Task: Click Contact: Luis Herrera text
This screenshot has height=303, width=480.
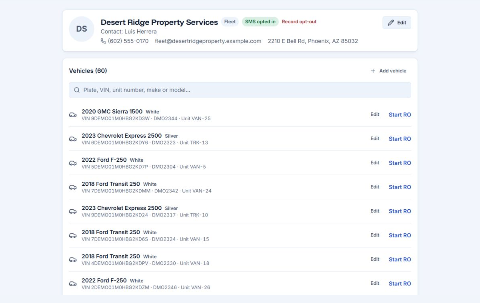Action: [129, 32]
